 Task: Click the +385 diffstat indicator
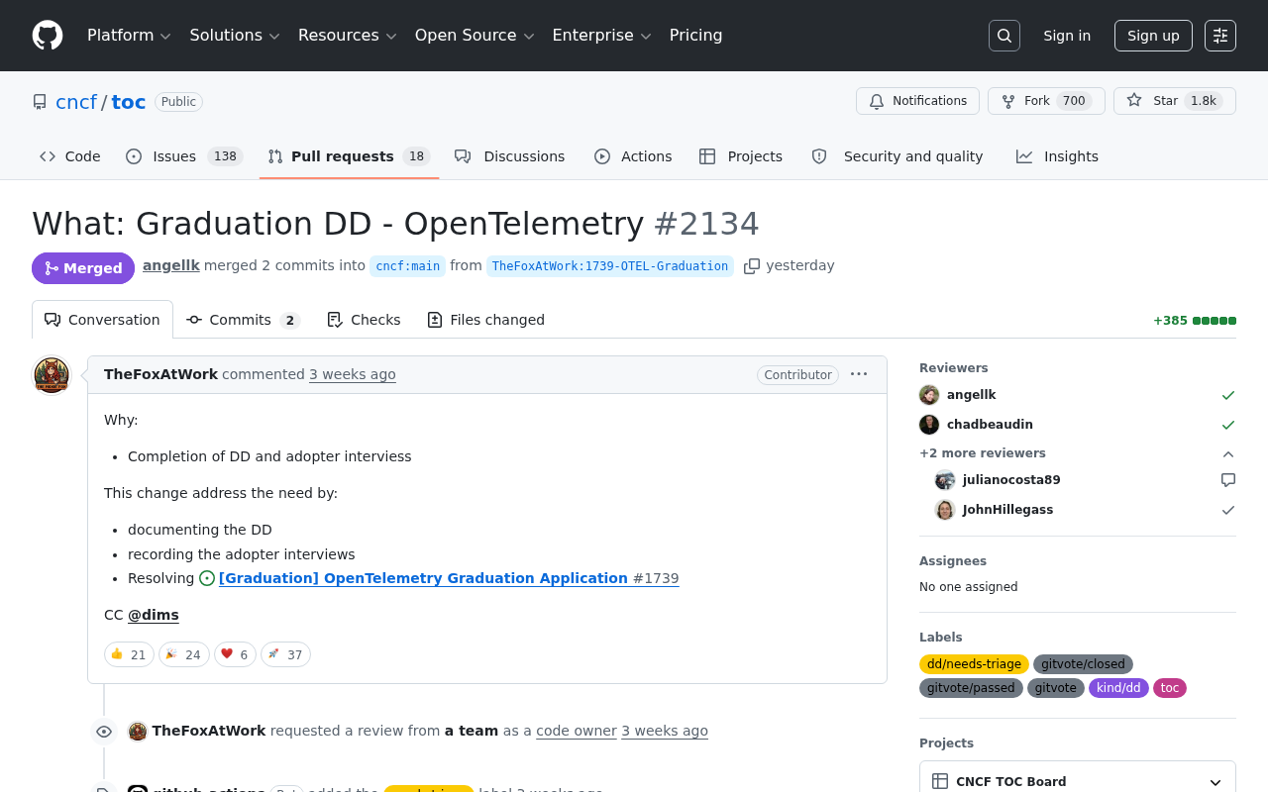[1195, 321]
